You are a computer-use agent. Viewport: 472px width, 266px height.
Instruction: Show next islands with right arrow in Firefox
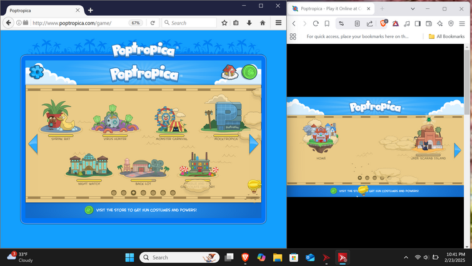click(253, 144)
